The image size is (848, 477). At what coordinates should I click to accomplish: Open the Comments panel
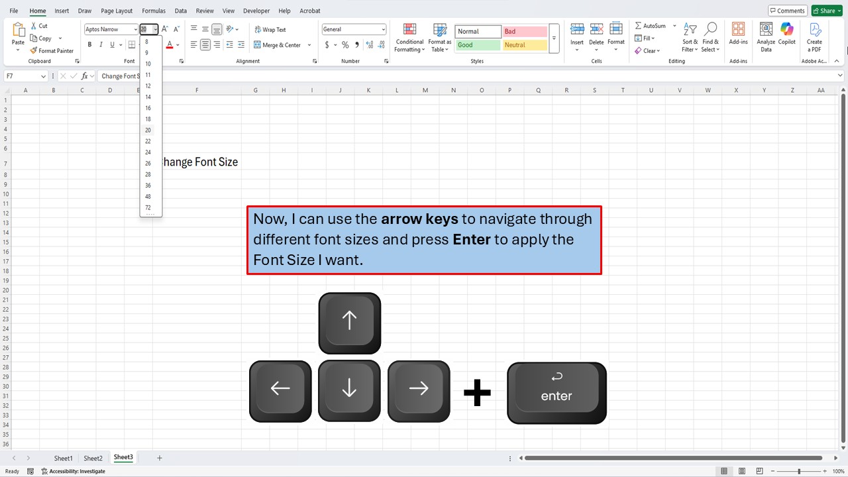point(786,11)
